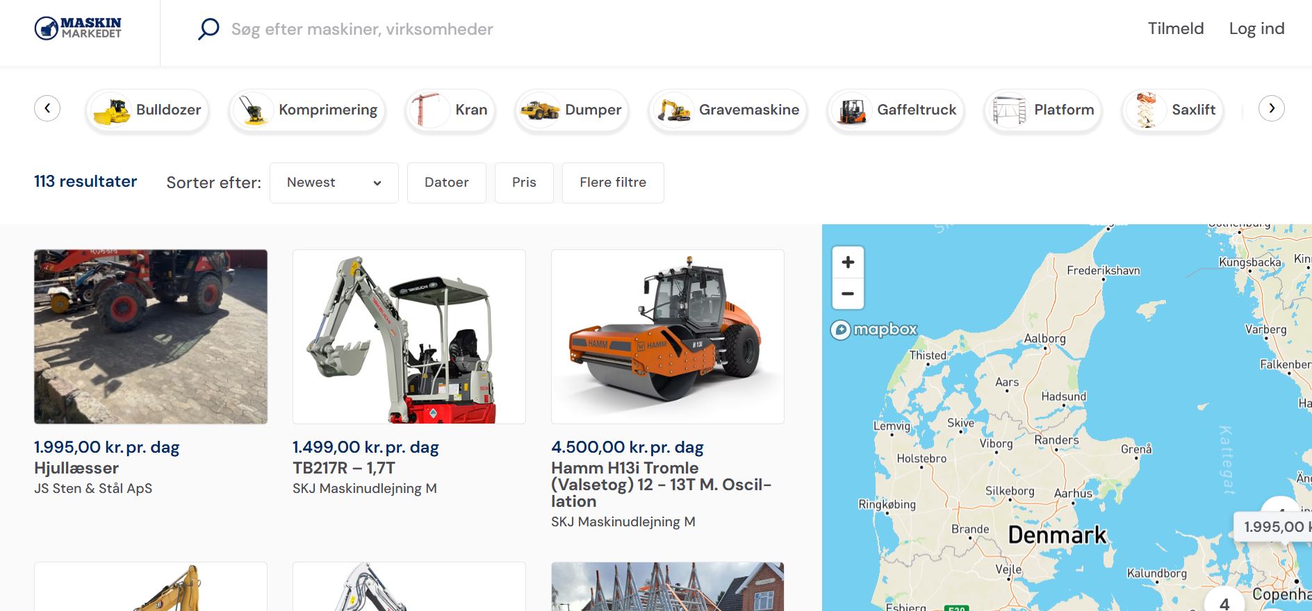Open the yellow excavator listing thumbnail

pyautogui.click(x=151, y=587)
